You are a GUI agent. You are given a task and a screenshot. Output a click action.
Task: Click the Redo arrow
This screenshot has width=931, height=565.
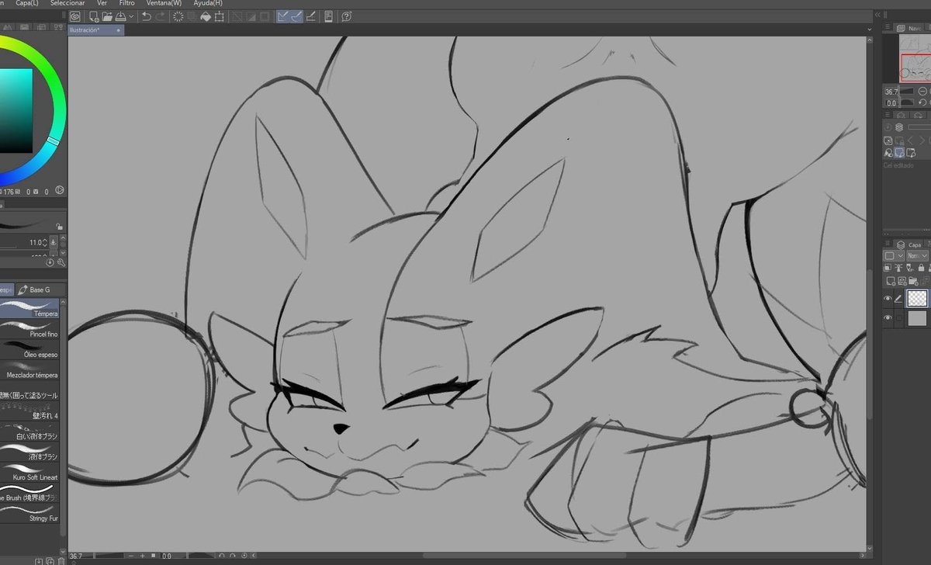(x=160, y=16)
